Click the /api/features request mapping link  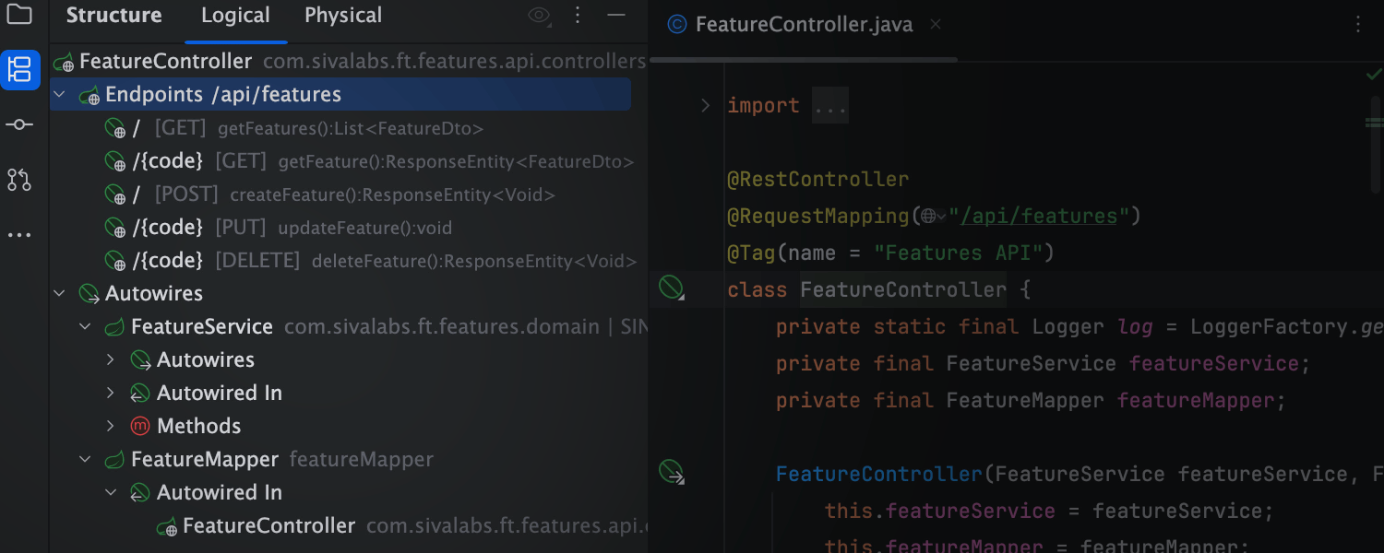pos(1037,216)
